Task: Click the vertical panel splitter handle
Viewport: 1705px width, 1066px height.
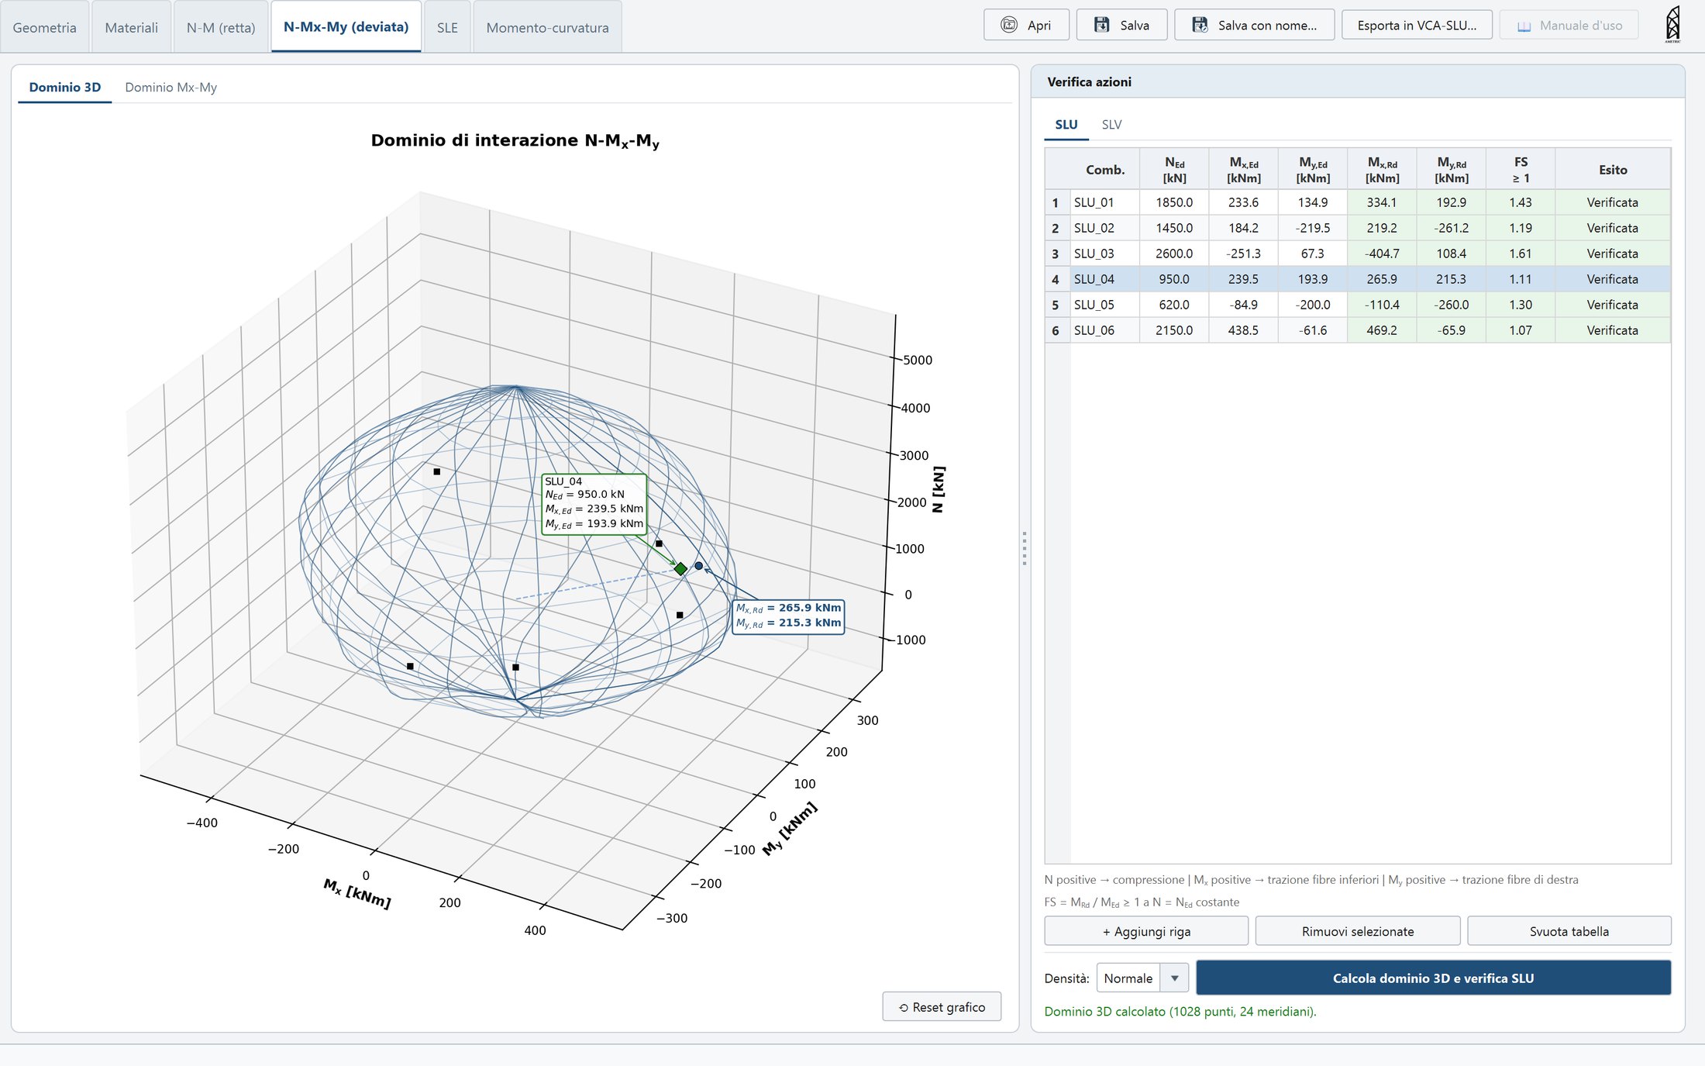Action: pyautogui.click(x=1025, y=548)
